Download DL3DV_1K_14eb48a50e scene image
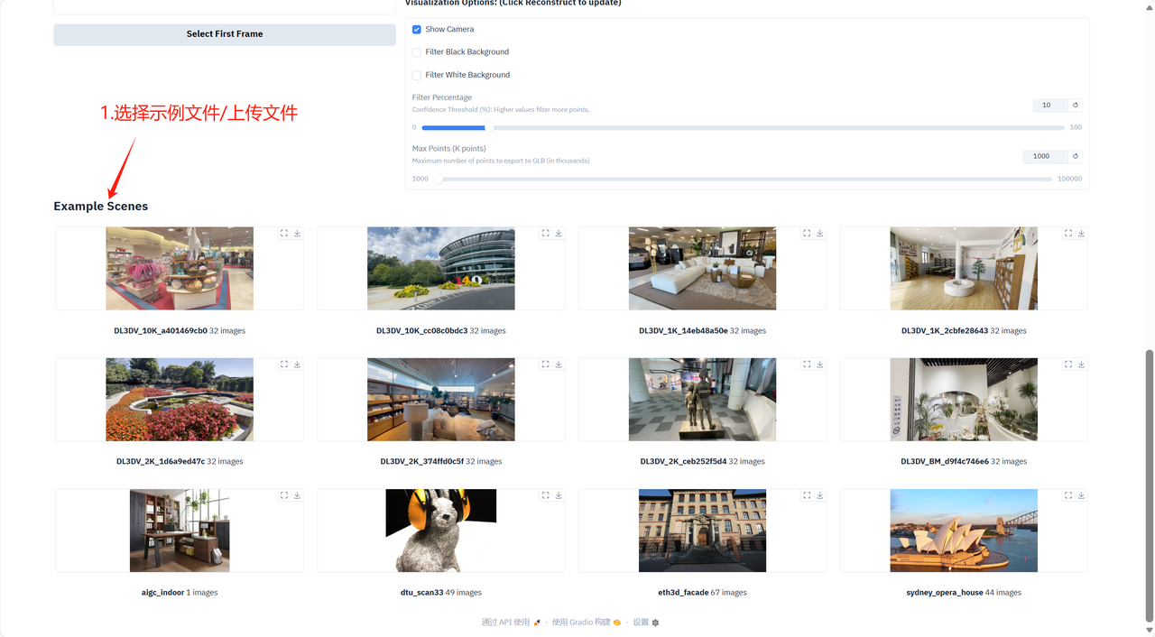 click(x=820, y=233)
